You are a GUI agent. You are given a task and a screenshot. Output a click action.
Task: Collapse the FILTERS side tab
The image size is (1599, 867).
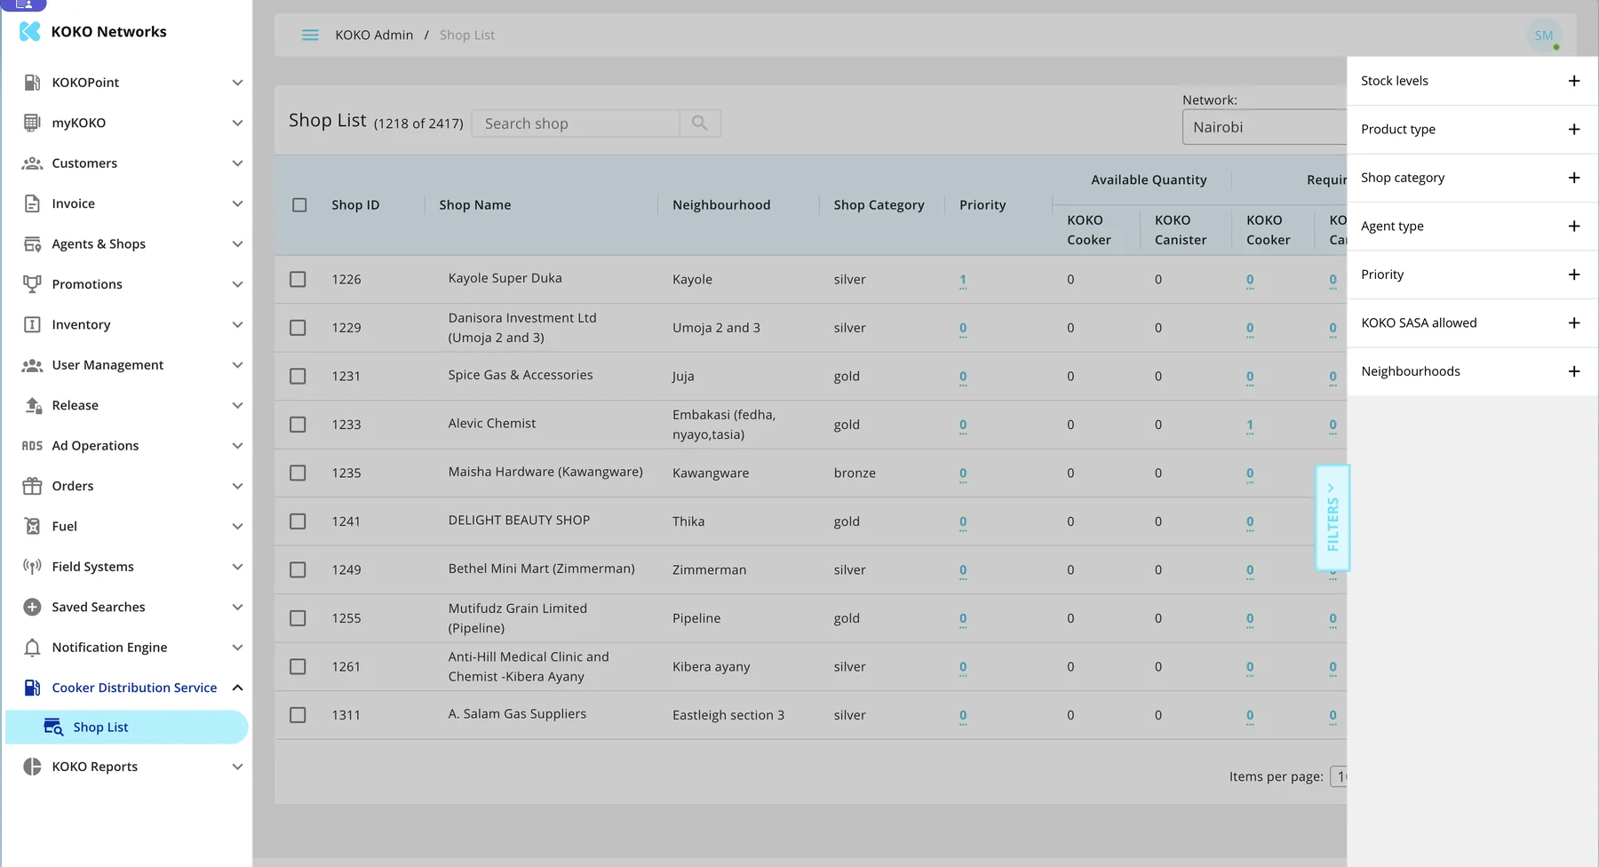(x=1332, y=518)
